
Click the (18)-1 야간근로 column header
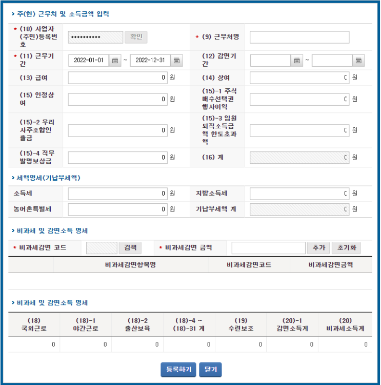86,324
